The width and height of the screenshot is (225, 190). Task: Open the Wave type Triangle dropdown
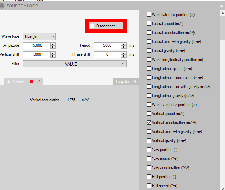click(39, 37)
